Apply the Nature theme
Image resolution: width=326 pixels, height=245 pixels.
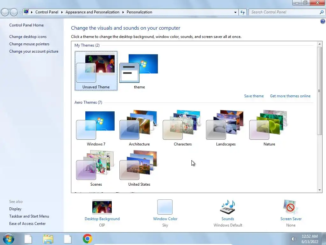coord(269,128)
